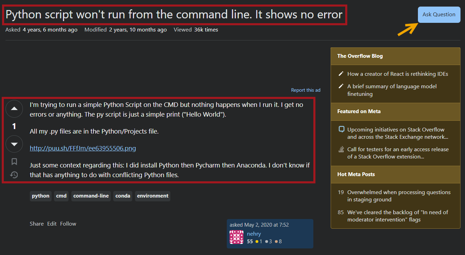Image resolution: width=465 pixels, height=255 pixels.
Task: Follow this question
Action: pyautogui.click(x=68, y=224)
